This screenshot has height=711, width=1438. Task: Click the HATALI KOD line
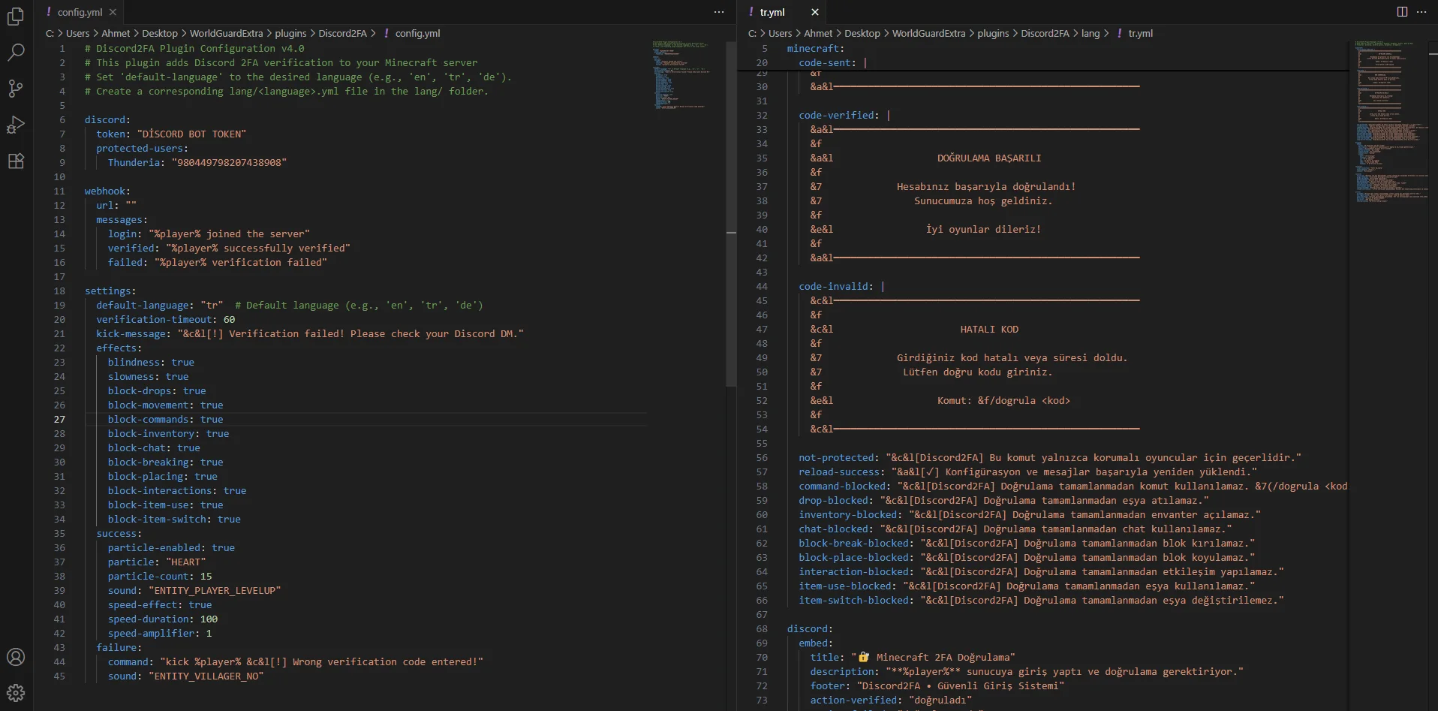(989, 329)
